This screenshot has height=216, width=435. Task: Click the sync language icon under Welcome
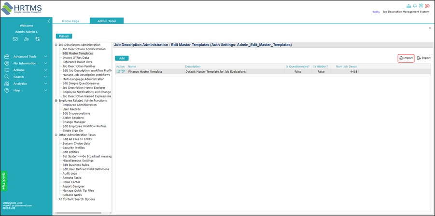pyautogui.click(x=38, y=39)
